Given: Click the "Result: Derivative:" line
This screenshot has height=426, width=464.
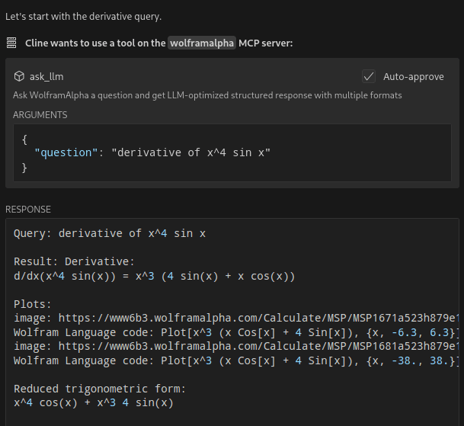Looking at the screenshot, I should point(74,261).
